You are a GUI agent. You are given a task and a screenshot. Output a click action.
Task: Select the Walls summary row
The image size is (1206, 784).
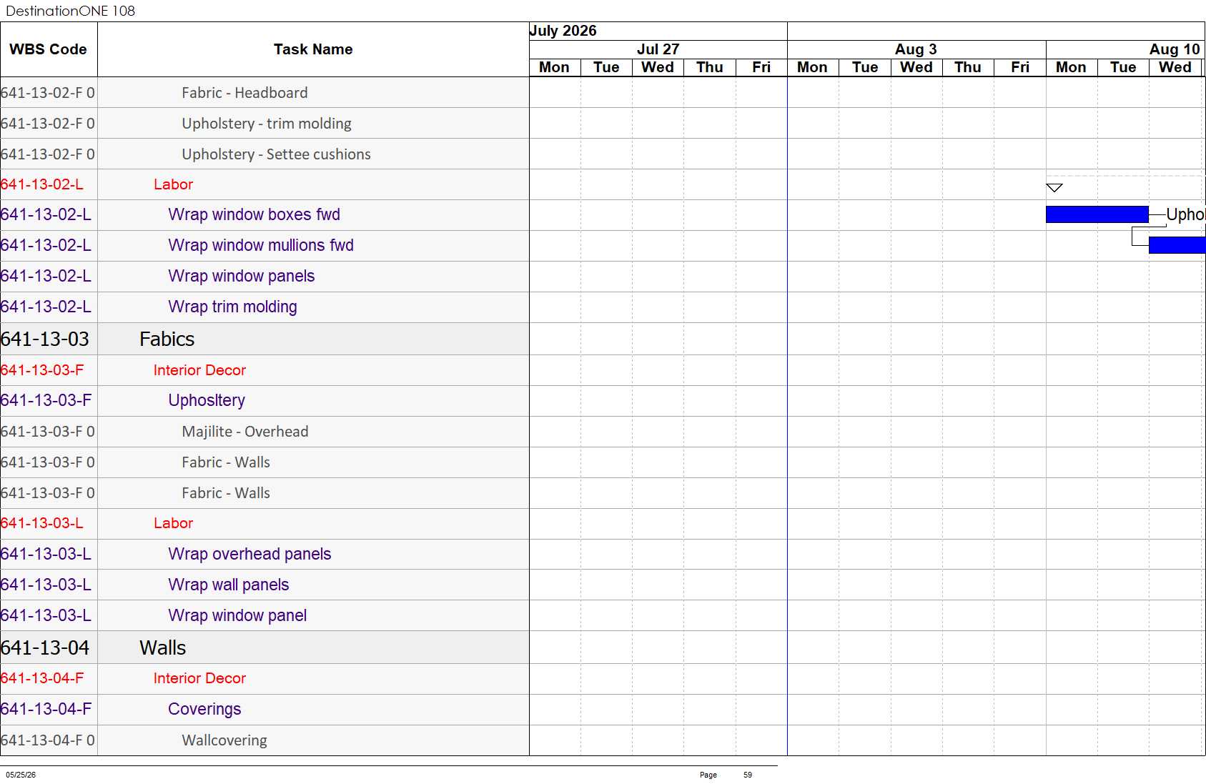pyautogui.click(x=265, y=647)
